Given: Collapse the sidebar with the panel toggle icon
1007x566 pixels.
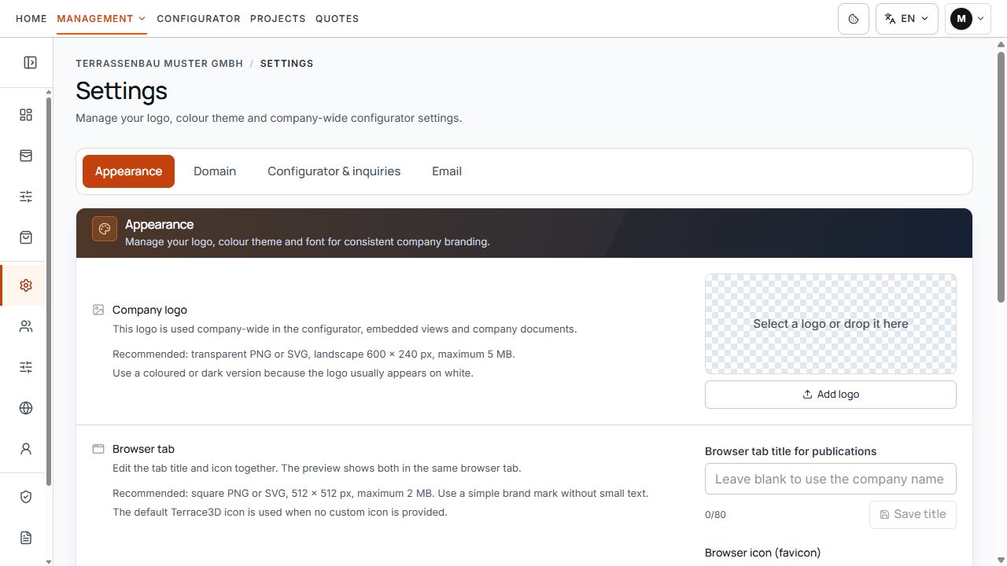Looking at the screenshot, I should 30,63.
